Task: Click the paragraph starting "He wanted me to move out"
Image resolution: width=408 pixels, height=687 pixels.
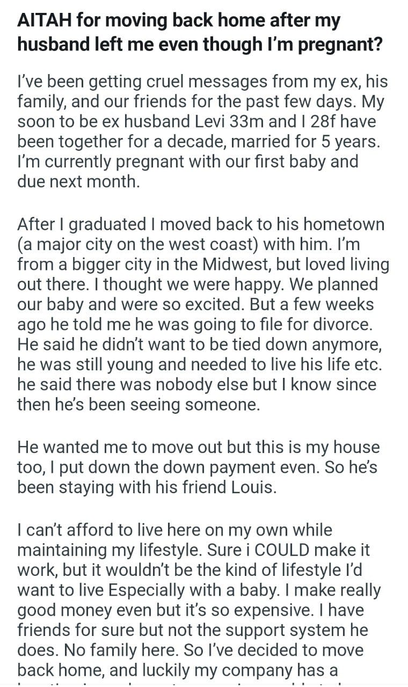Action: (199, 467)
